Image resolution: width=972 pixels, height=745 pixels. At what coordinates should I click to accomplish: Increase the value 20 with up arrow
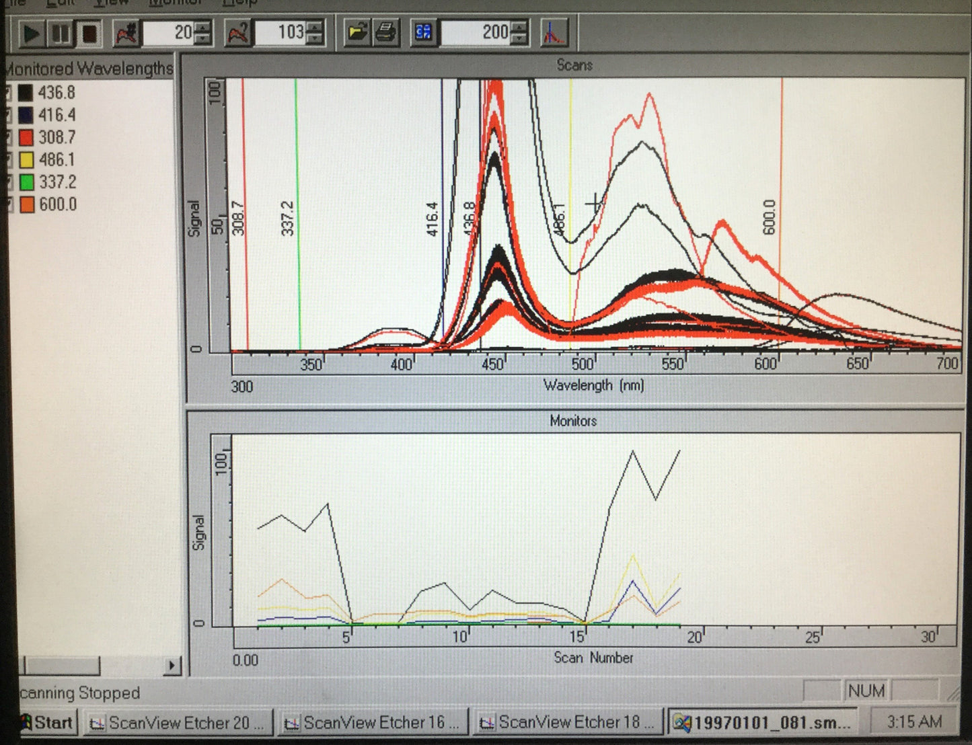point(202,26)
